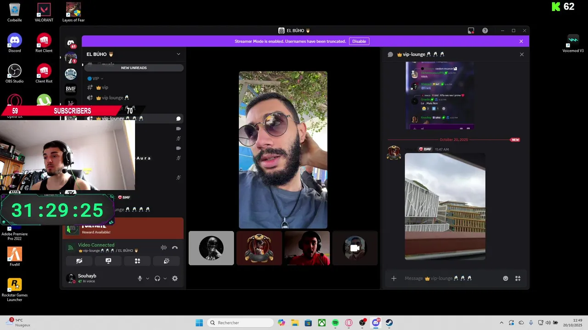588x330 pixels.
Task: Open noise suppression voice settings icon
Action: click(164, 247)
